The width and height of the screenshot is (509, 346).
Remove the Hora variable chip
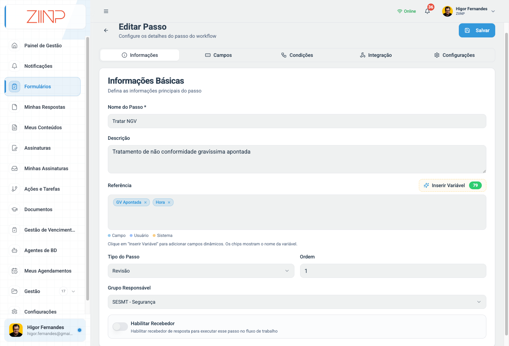pos(169,202)
